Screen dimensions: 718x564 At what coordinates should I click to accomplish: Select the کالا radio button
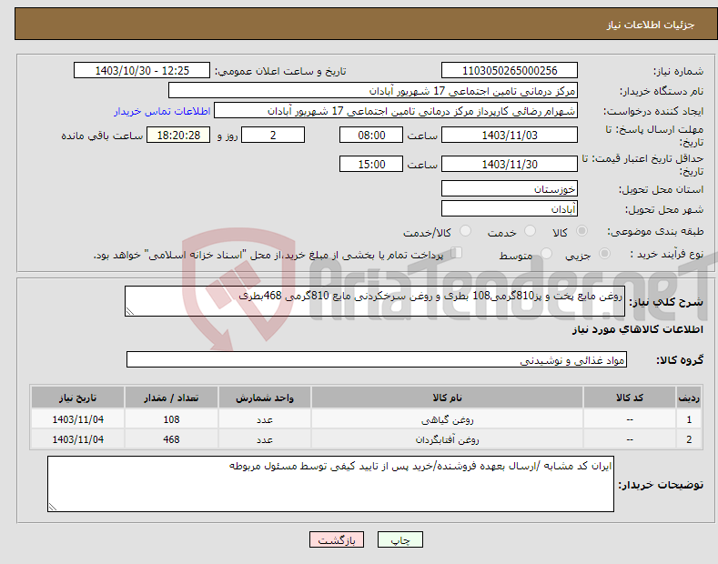(x=581, y=231)
